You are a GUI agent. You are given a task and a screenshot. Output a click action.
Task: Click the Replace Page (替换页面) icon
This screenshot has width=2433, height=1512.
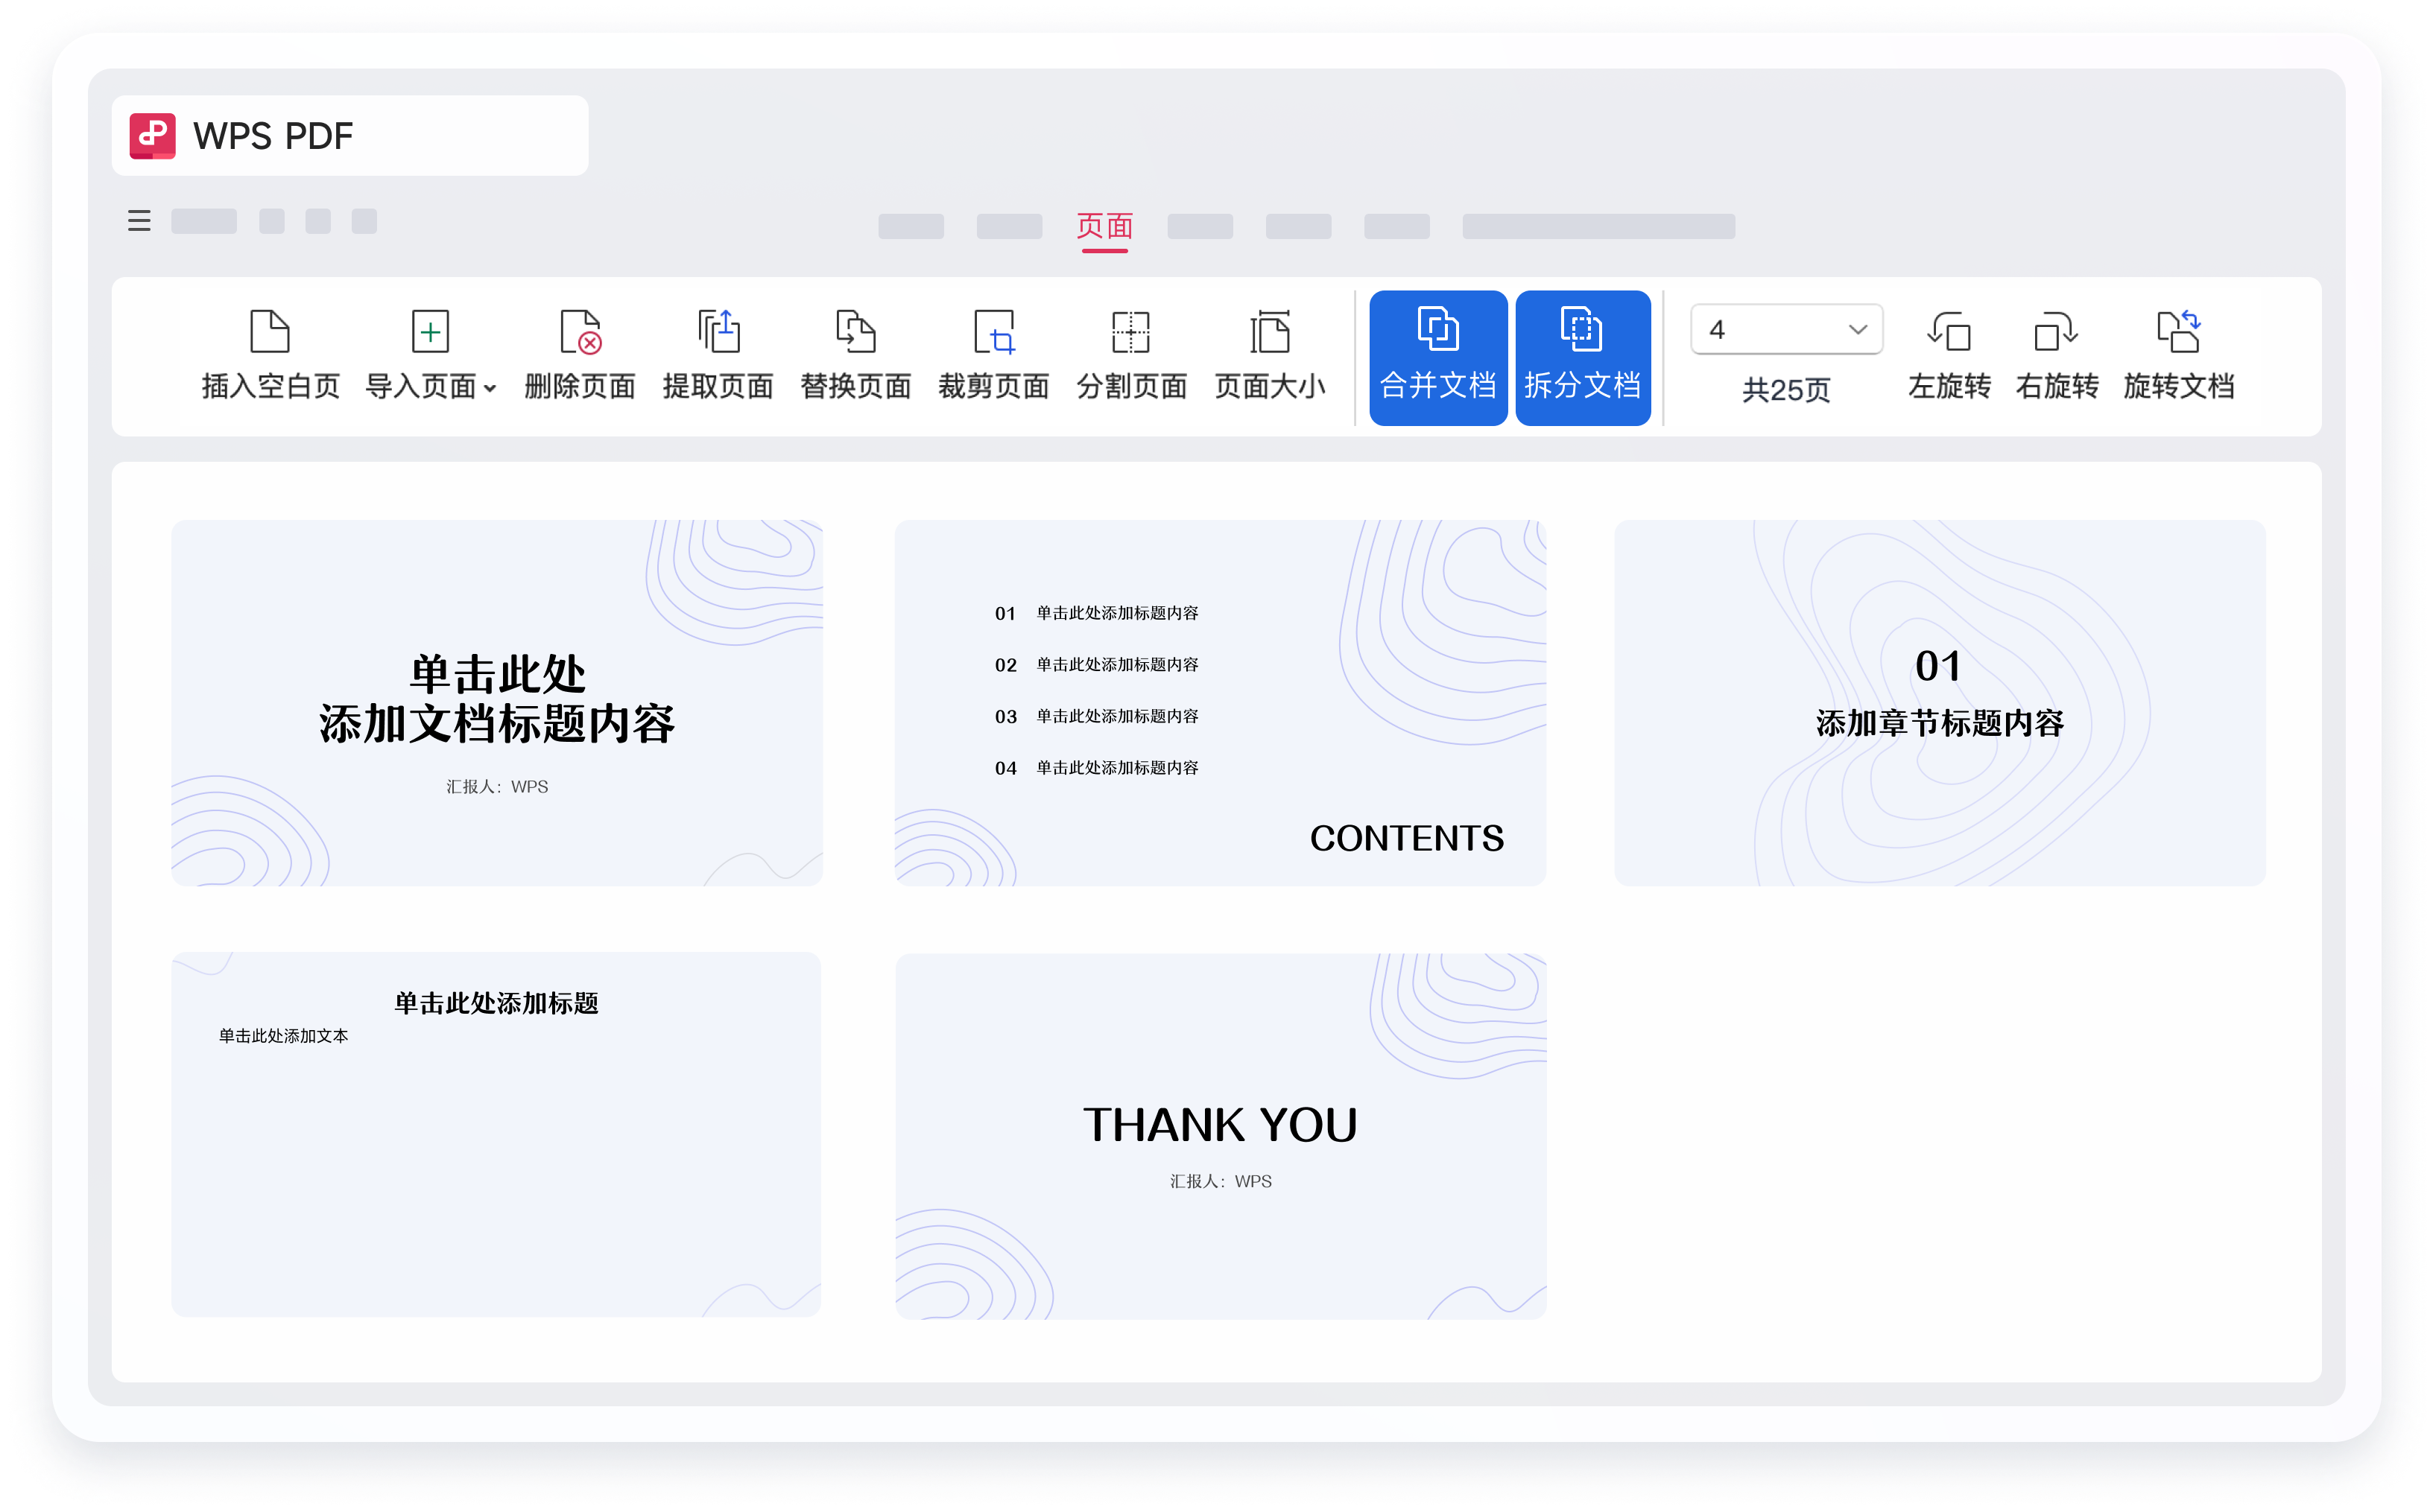click(x=855, y=332)
